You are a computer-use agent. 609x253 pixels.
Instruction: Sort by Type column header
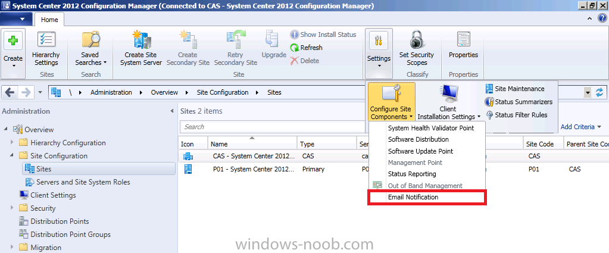click(x=327, y=144)
